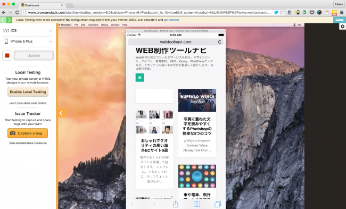Tap the Safari share icon

pyautogui.click(x=176, y=204)
